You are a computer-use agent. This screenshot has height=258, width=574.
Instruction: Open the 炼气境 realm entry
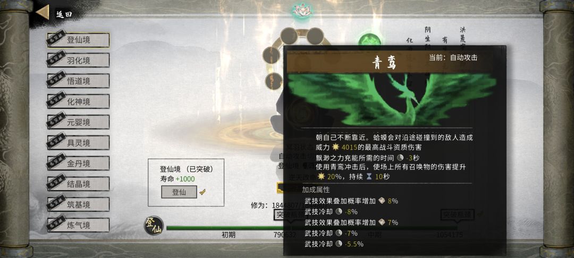point(78,225)
